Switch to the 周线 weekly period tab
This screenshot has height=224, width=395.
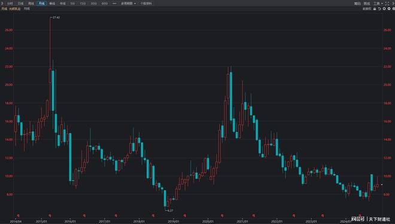tap(31, 4)
